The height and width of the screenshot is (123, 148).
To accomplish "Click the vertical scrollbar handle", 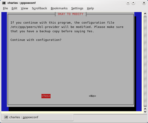I will coord(145,61).
